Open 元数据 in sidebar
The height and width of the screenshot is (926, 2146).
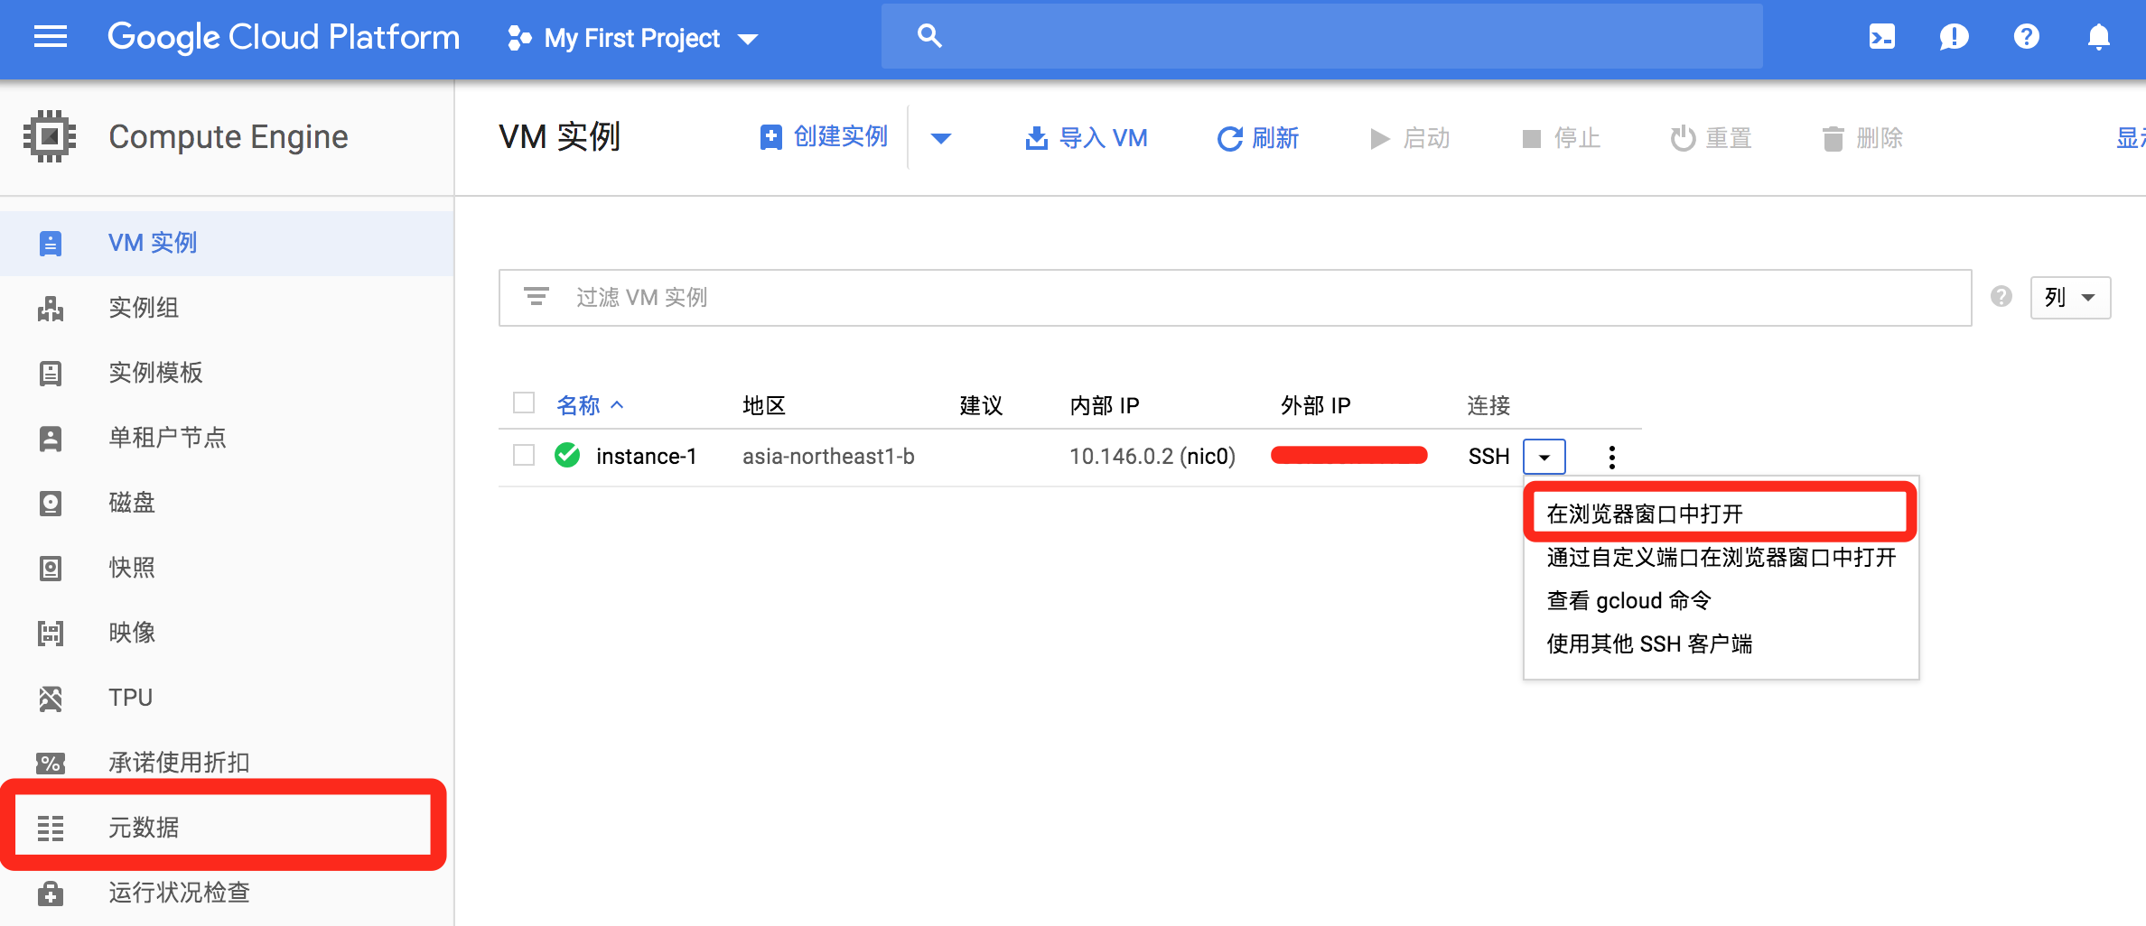click(227, 828)
